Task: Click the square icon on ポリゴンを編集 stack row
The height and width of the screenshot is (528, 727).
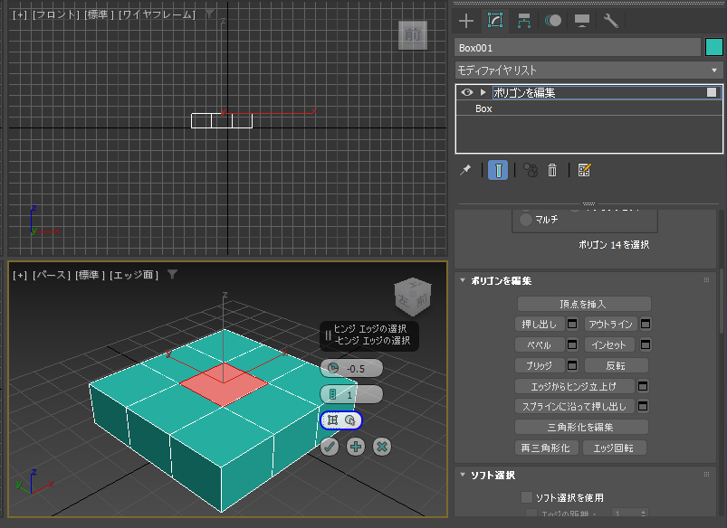Action: pos(712,92)
